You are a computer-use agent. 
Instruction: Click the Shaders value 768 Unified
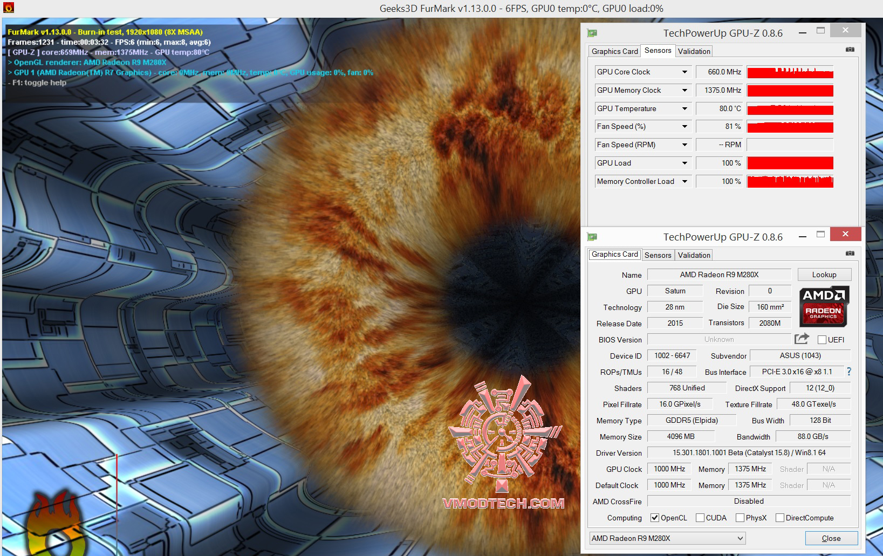pyautogui.click(x=687, y=388)
